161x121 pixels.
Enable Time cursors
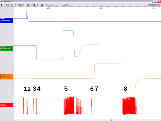[50, 5]
